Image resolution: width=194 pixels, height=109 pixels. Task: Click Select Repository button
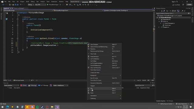pyautogui.click(x=182, y=104)
